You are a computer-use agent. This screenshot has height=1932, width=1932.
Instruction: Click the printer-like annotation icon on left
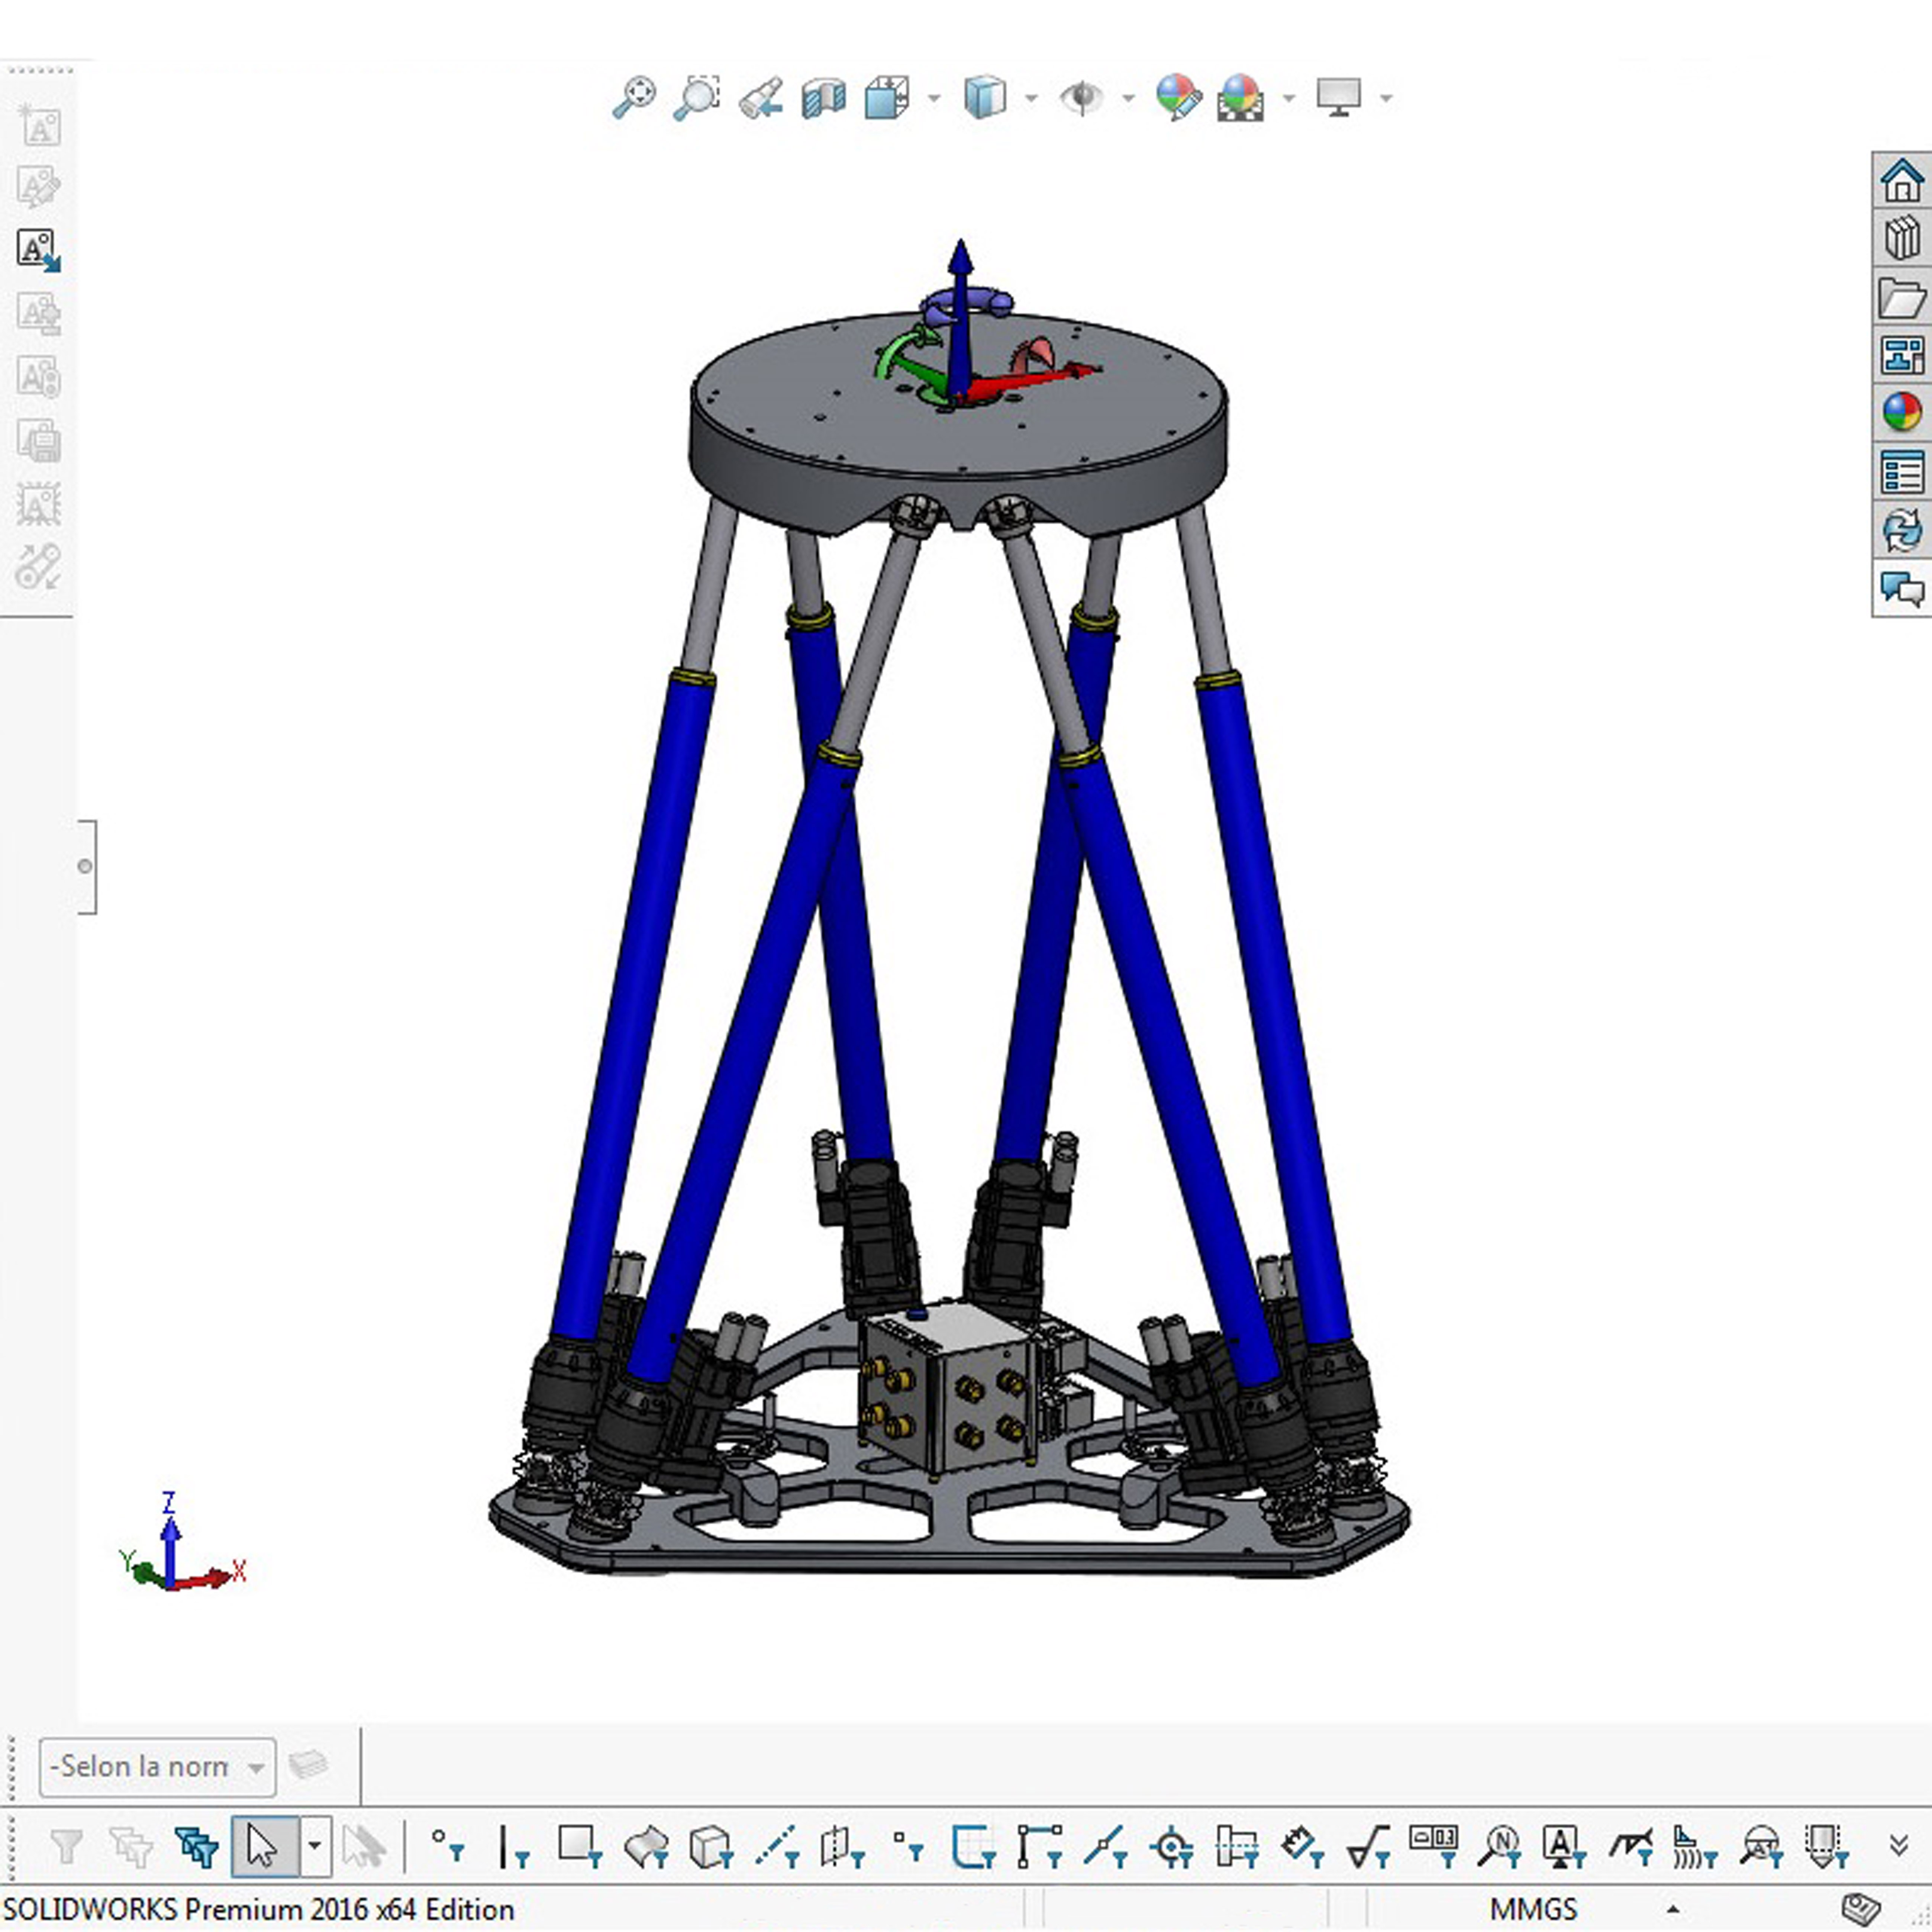click(x=39, y=440)
